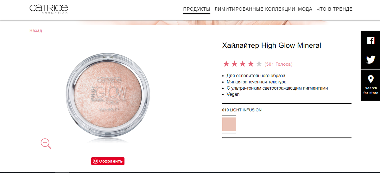Select the fourth rating star
Viewport: 380px width, 173px height.
coord(251,64)
